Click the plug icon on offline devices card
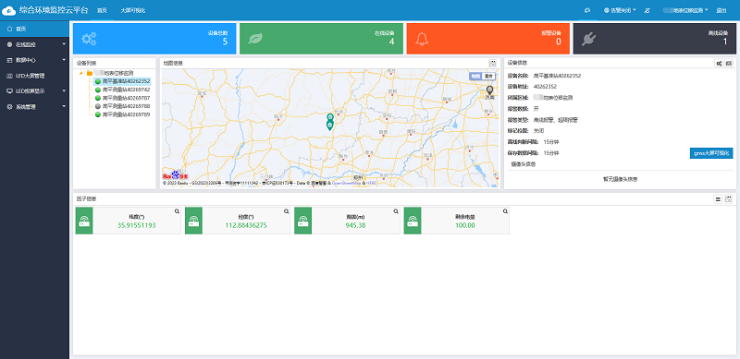The image size is (740, 359). click(x=588, y=39)
